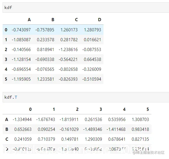Click value 0.241059 in row C
The width and height of the screenshot is (169, 159).
23,139
